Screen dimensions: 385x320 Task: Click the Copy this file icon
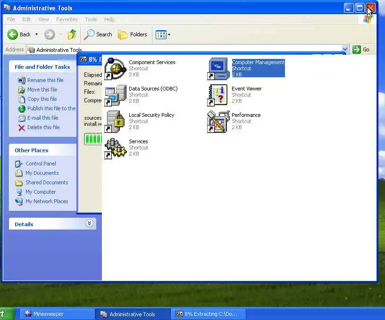pos(22,99)
